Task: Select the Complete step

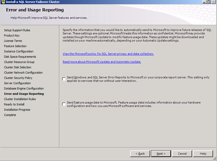Action: 10,115
